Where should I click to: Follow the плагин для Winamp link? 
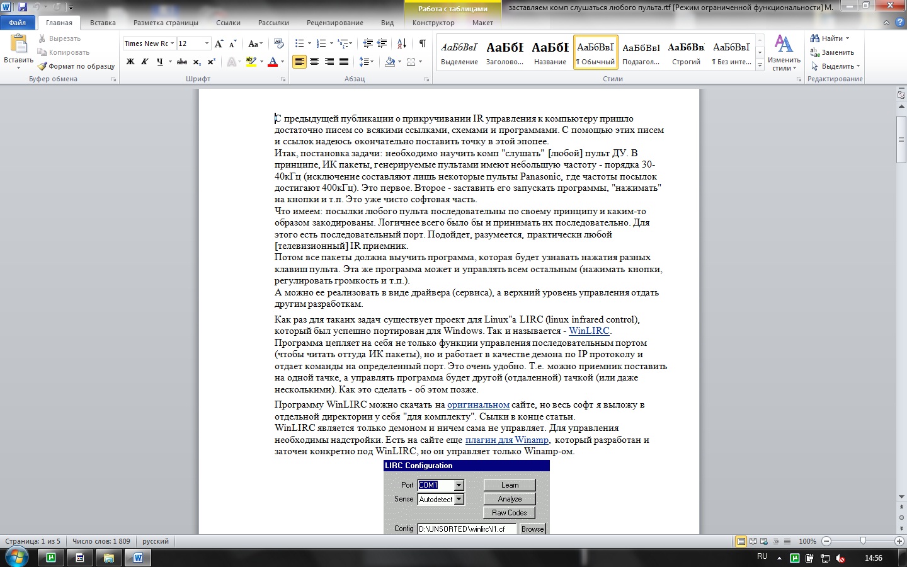point(506,440)
